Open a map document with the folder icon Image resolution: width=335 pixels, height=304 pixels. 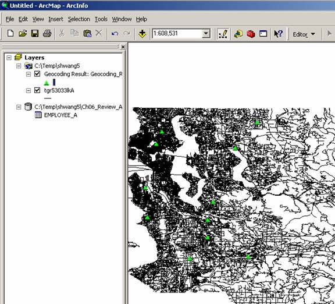pyautogui.click(x=23, y=33)
